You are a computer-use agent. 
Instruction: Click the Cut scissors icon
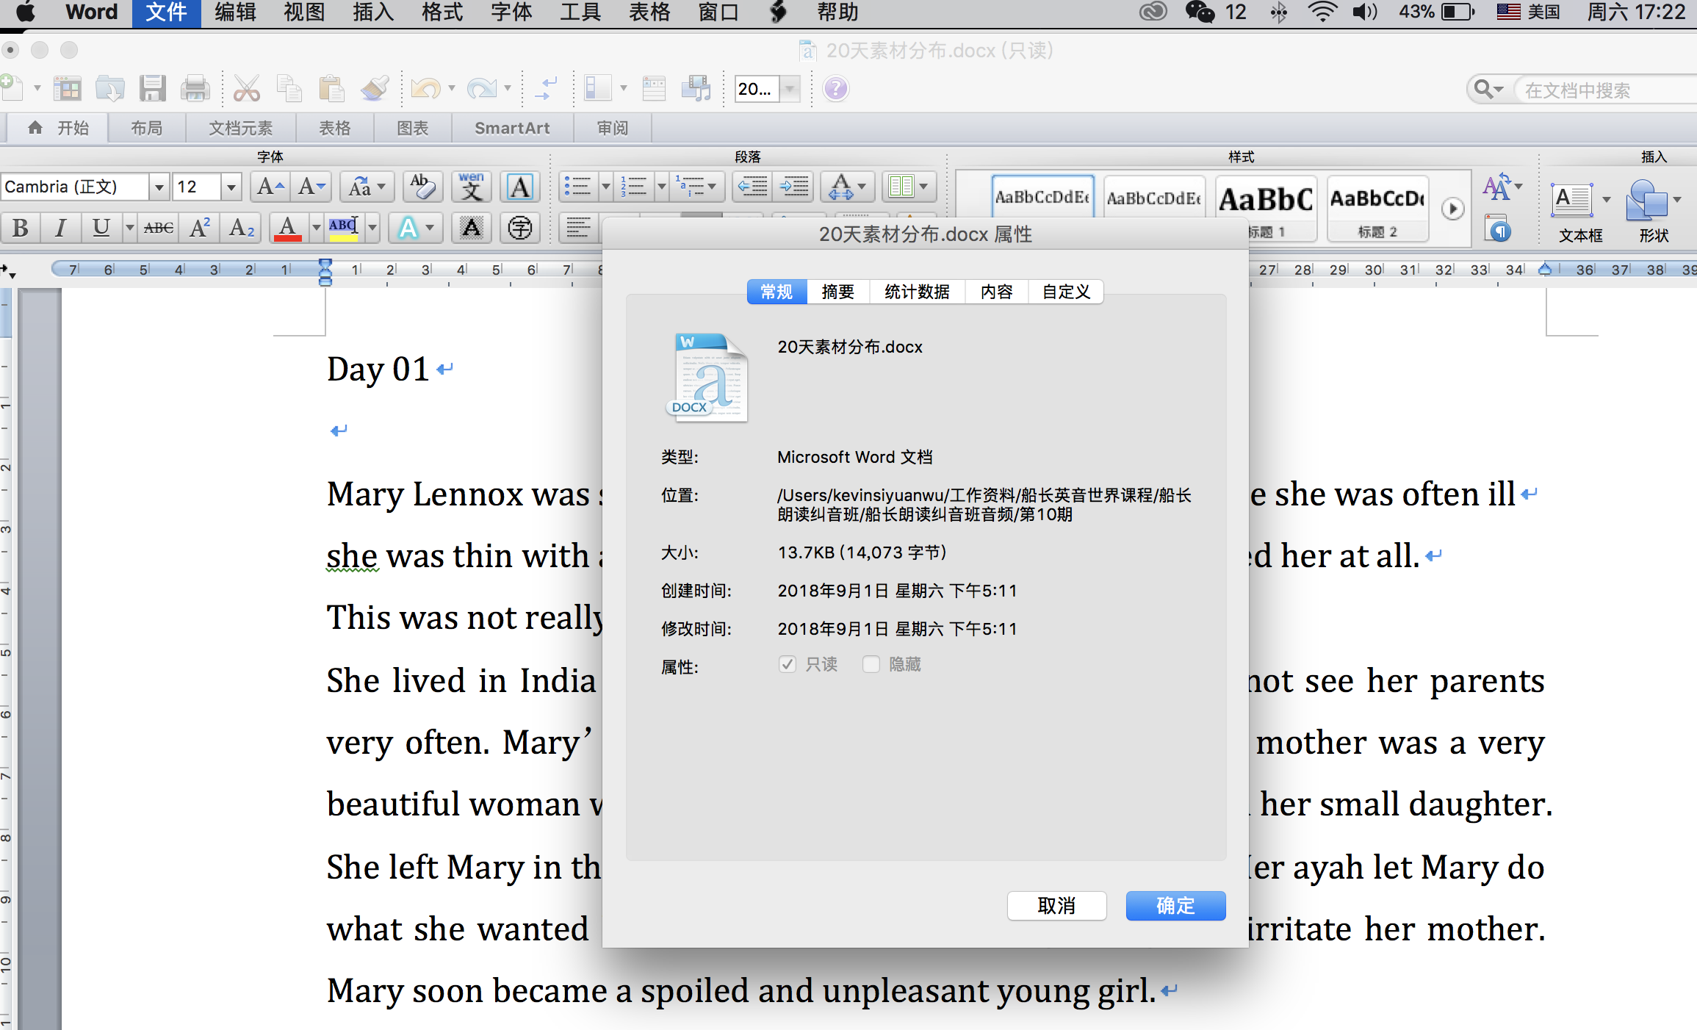click(247, 89)
